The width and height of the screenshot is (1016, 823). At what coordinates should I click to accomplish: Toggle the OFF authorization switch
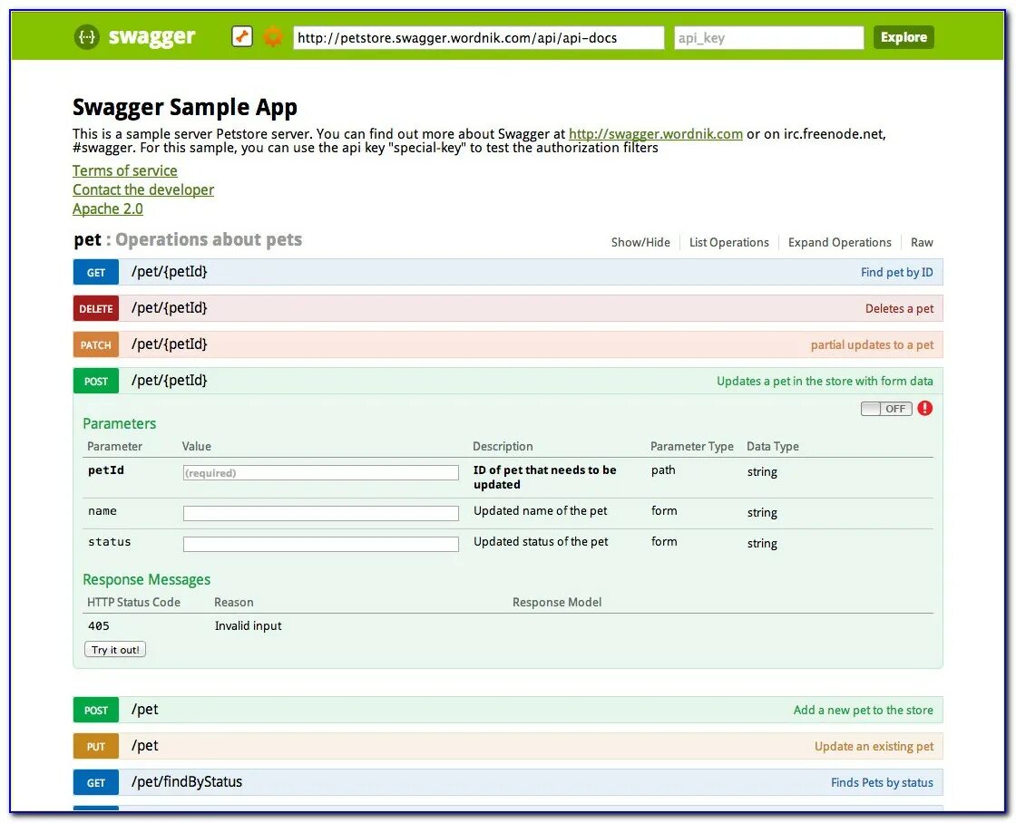click(885, 409)
